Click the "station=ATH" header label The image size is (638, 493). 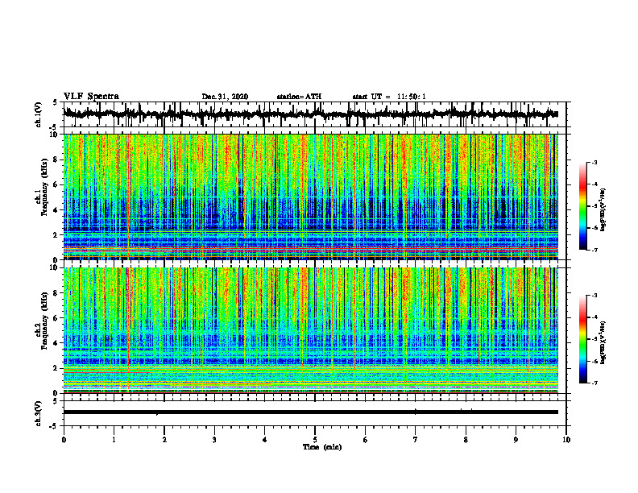(x=299, y=97)
